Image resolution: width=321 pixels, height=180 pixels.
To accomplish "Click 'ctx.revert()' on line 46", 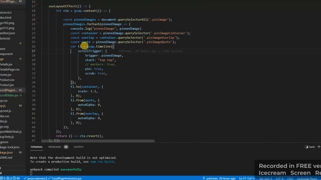I will (90, 136).
